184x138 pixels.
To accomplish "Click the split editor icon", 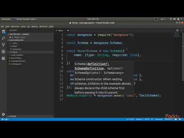I will [x=177, y=30].
